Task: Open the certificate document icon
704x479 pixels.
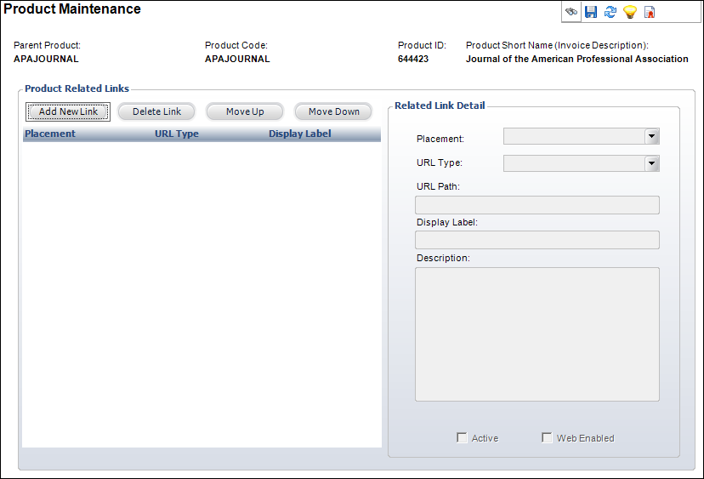Action: pyautogui.click(x=650, y=12)
